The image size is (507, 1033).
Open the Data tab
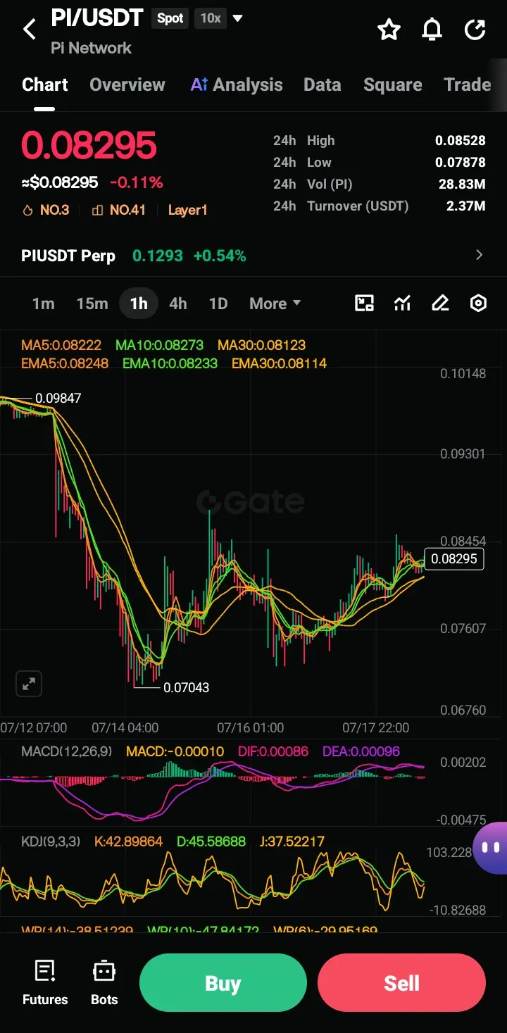tap(323, 84)
